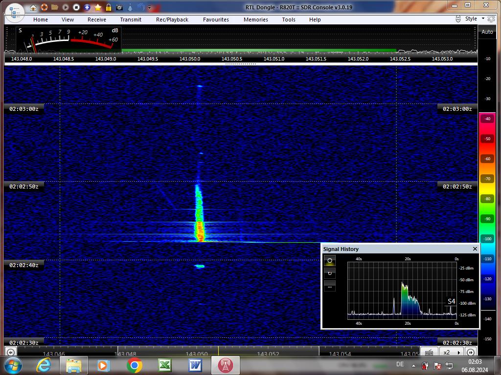Click the lifebuoy help icon
This screenshot has width=501, height=375.
click(44, 7)
